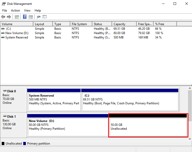
Task: Click the scroll up arrow of the disk pane
Action: point(190,88)
